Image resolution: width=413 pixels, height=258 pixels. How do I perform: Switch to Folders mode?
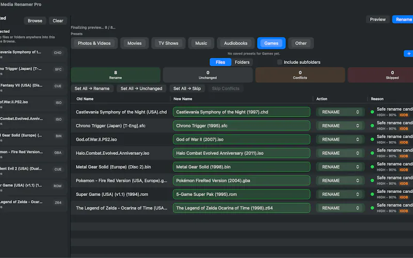point(242,62)
